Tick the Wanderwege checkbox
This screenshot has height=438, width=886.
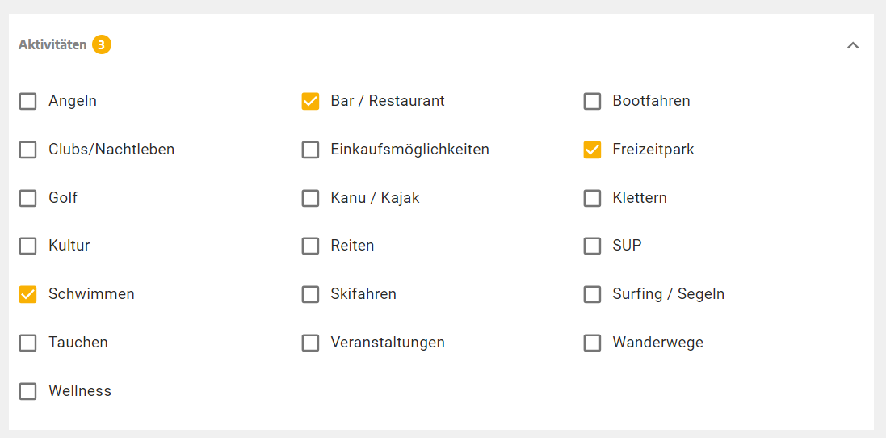[592, 343]
